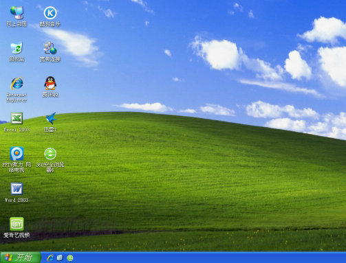
Task: Open the 开始 Start menu button
Action: (21, 258)
